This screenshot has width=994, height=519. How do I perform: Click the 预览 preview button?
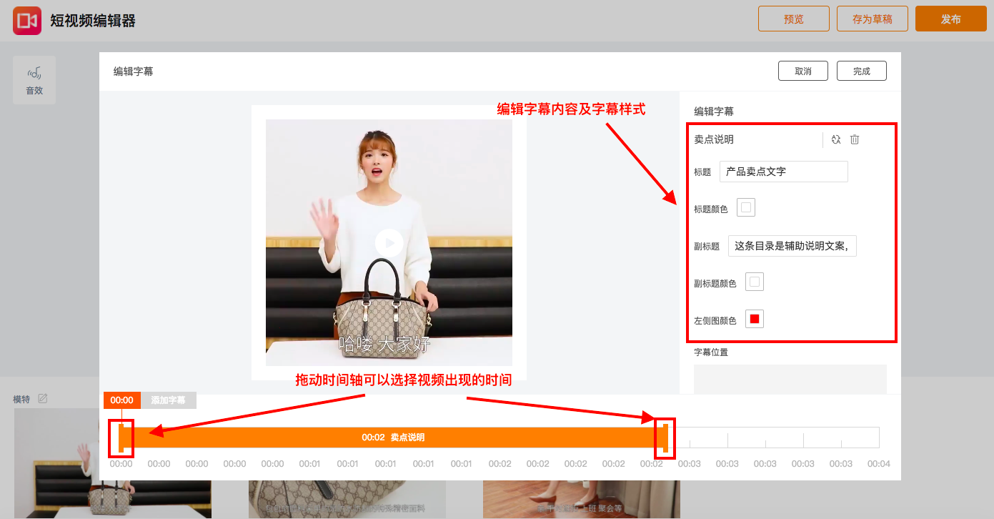(793, 19)
